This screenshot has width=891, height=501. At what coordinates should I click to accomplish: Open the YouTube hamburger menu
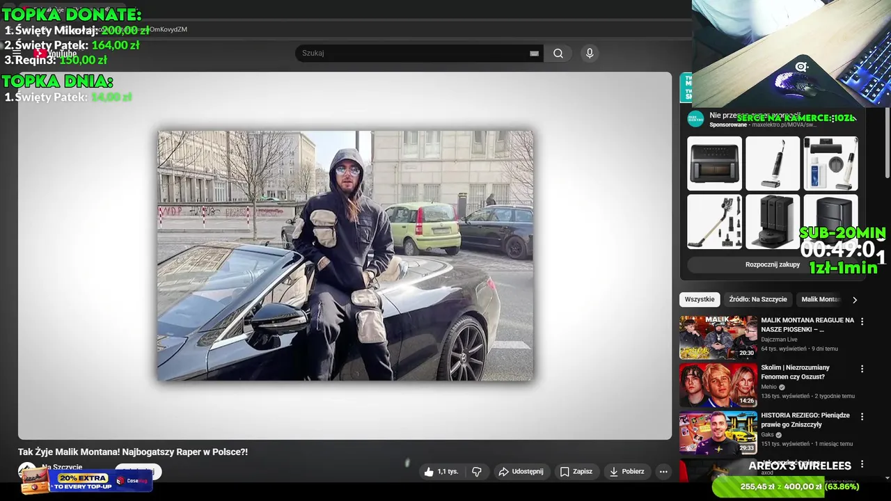(17, 53)
